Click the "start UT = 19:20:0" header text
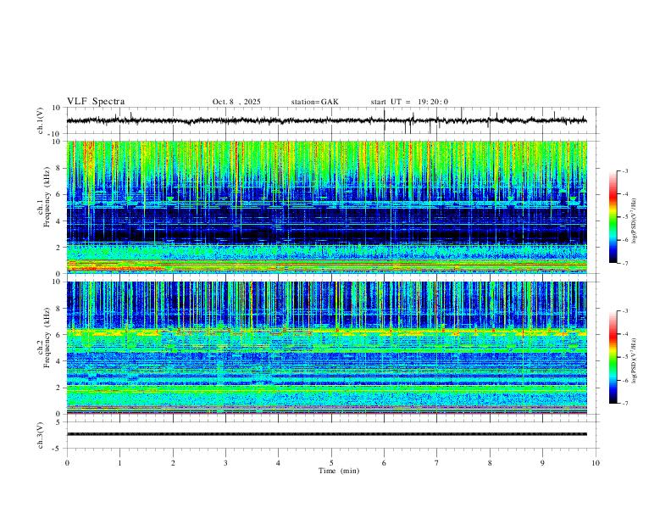Image resolution: width=671 pixels, height=519 pixels. point(409,102)
